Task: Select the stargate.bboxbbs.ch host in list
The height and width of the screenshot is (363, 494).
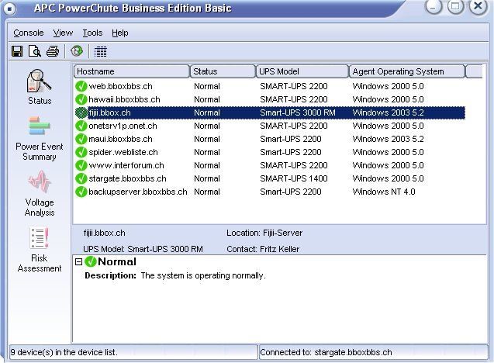Action: pos(127,178)
